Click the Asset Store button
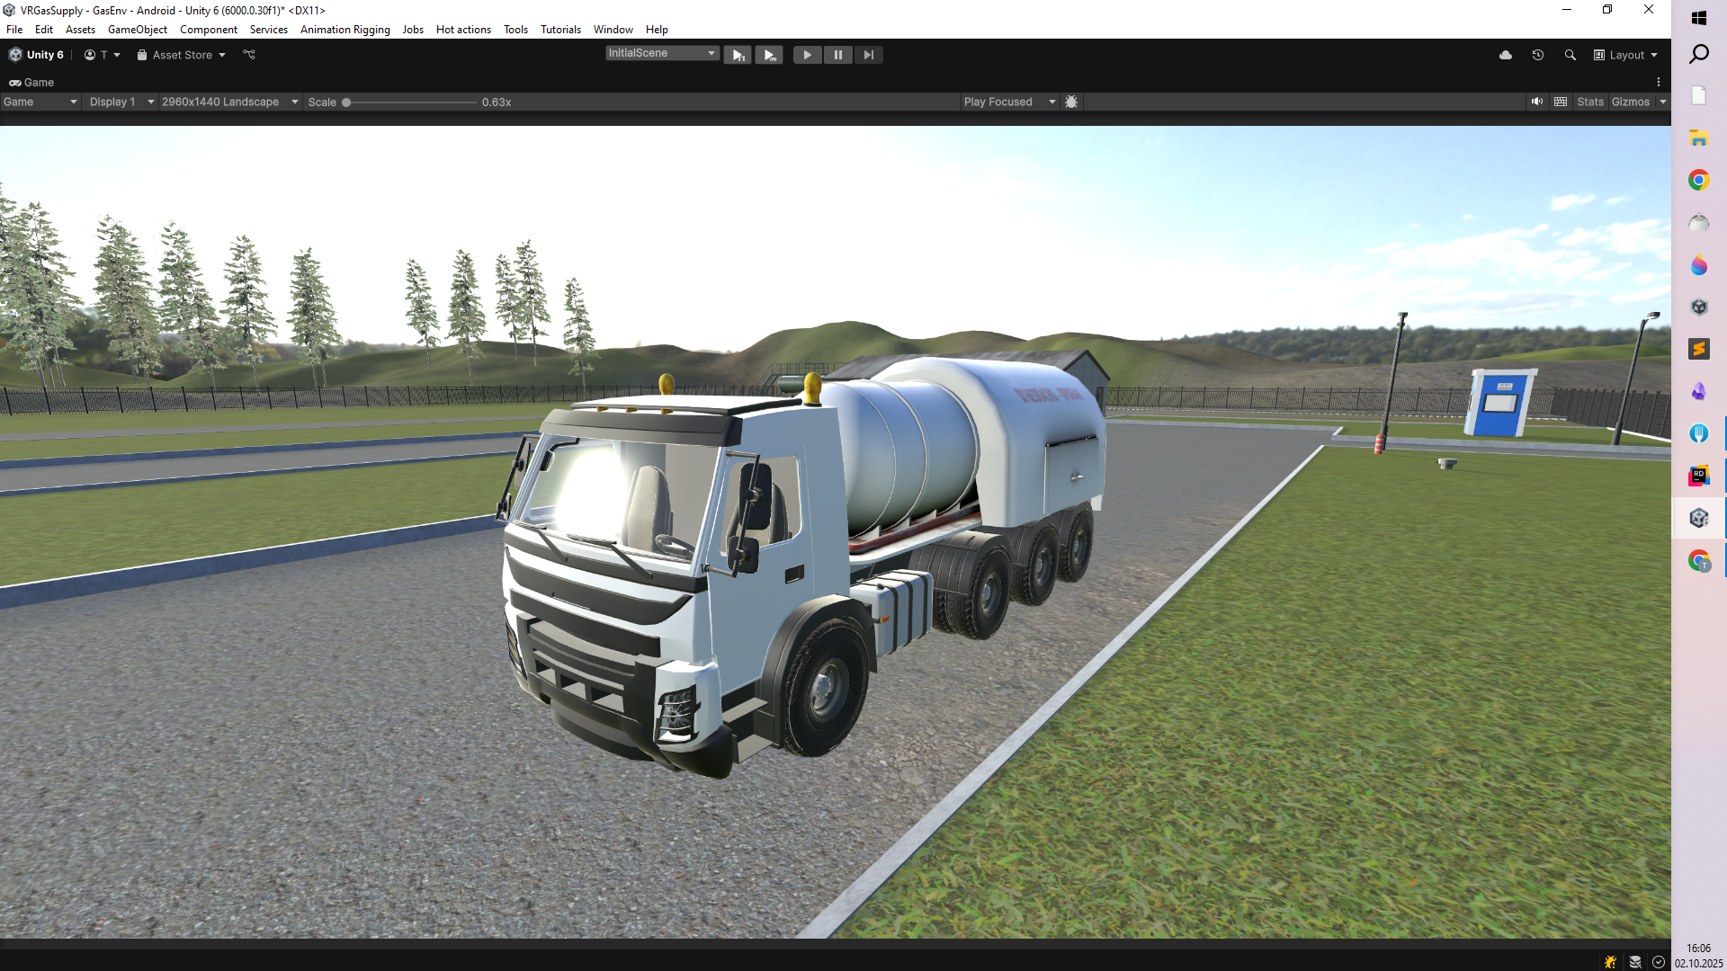The height and width of the screenshot is (971, 1727). (182, 55)
